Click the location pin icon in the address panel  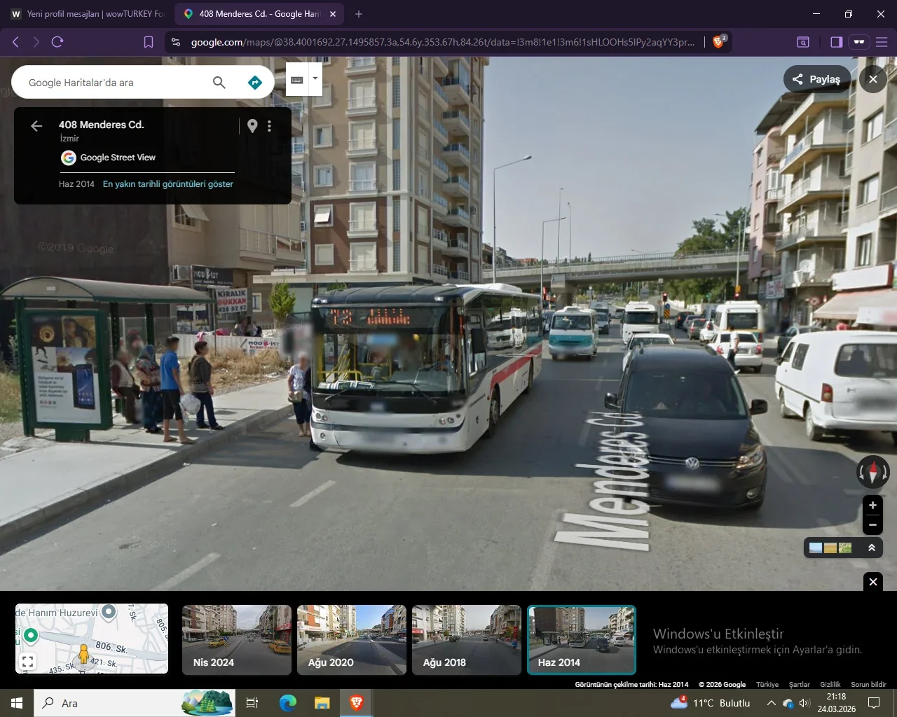click(x=252, y=126)
